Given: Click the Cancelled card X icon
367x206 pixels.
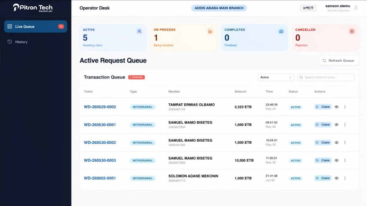Looking at the screenshot, I should [352, 31].
